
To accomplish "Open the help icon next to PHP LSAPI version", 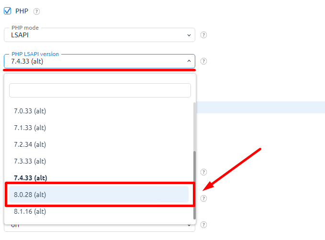I will pos(203,61).
